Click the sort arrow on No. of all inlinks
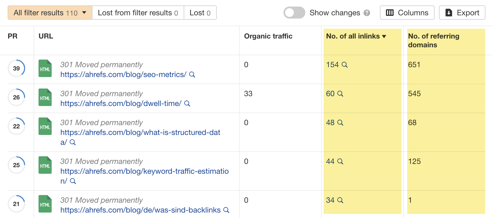492x218 pixels. tap(385, 36)
